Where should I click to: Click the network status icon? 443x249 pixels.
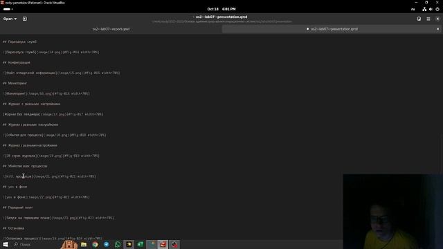pyautogui.click(x=424, y=9)
